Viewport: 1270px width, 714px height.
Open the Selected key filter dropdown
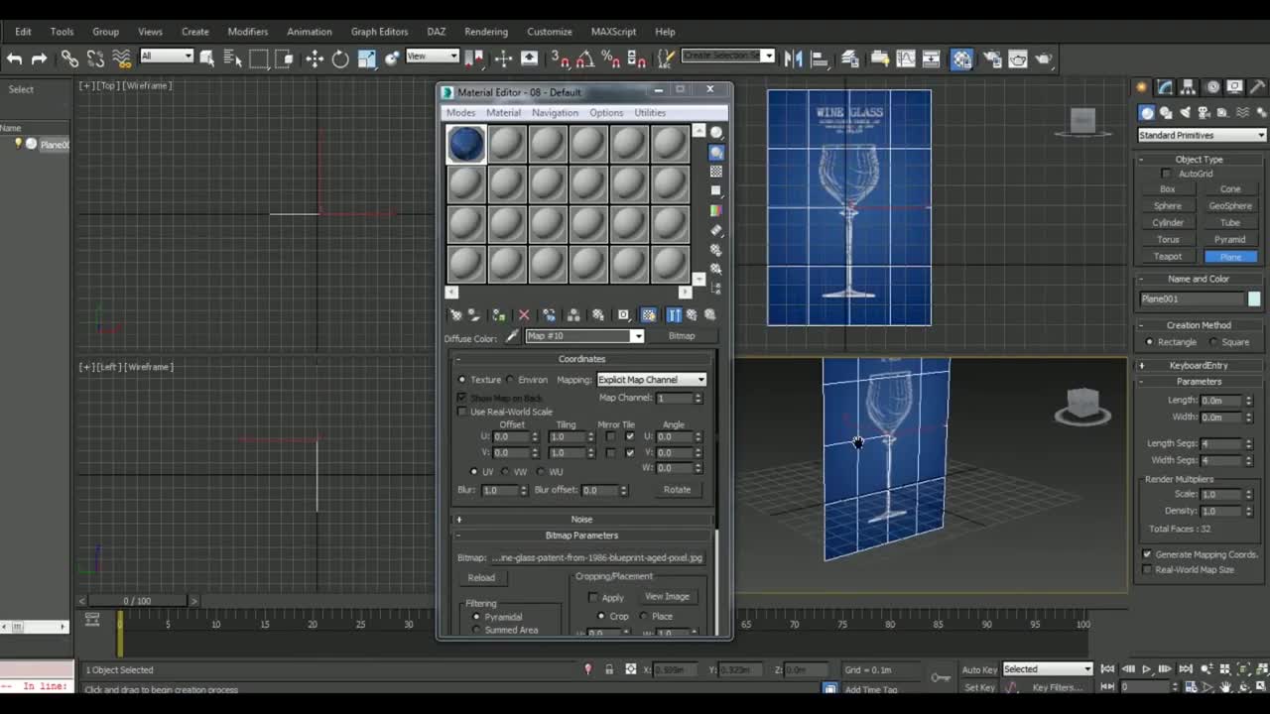pyautogui.click(x=1047, y=669)
